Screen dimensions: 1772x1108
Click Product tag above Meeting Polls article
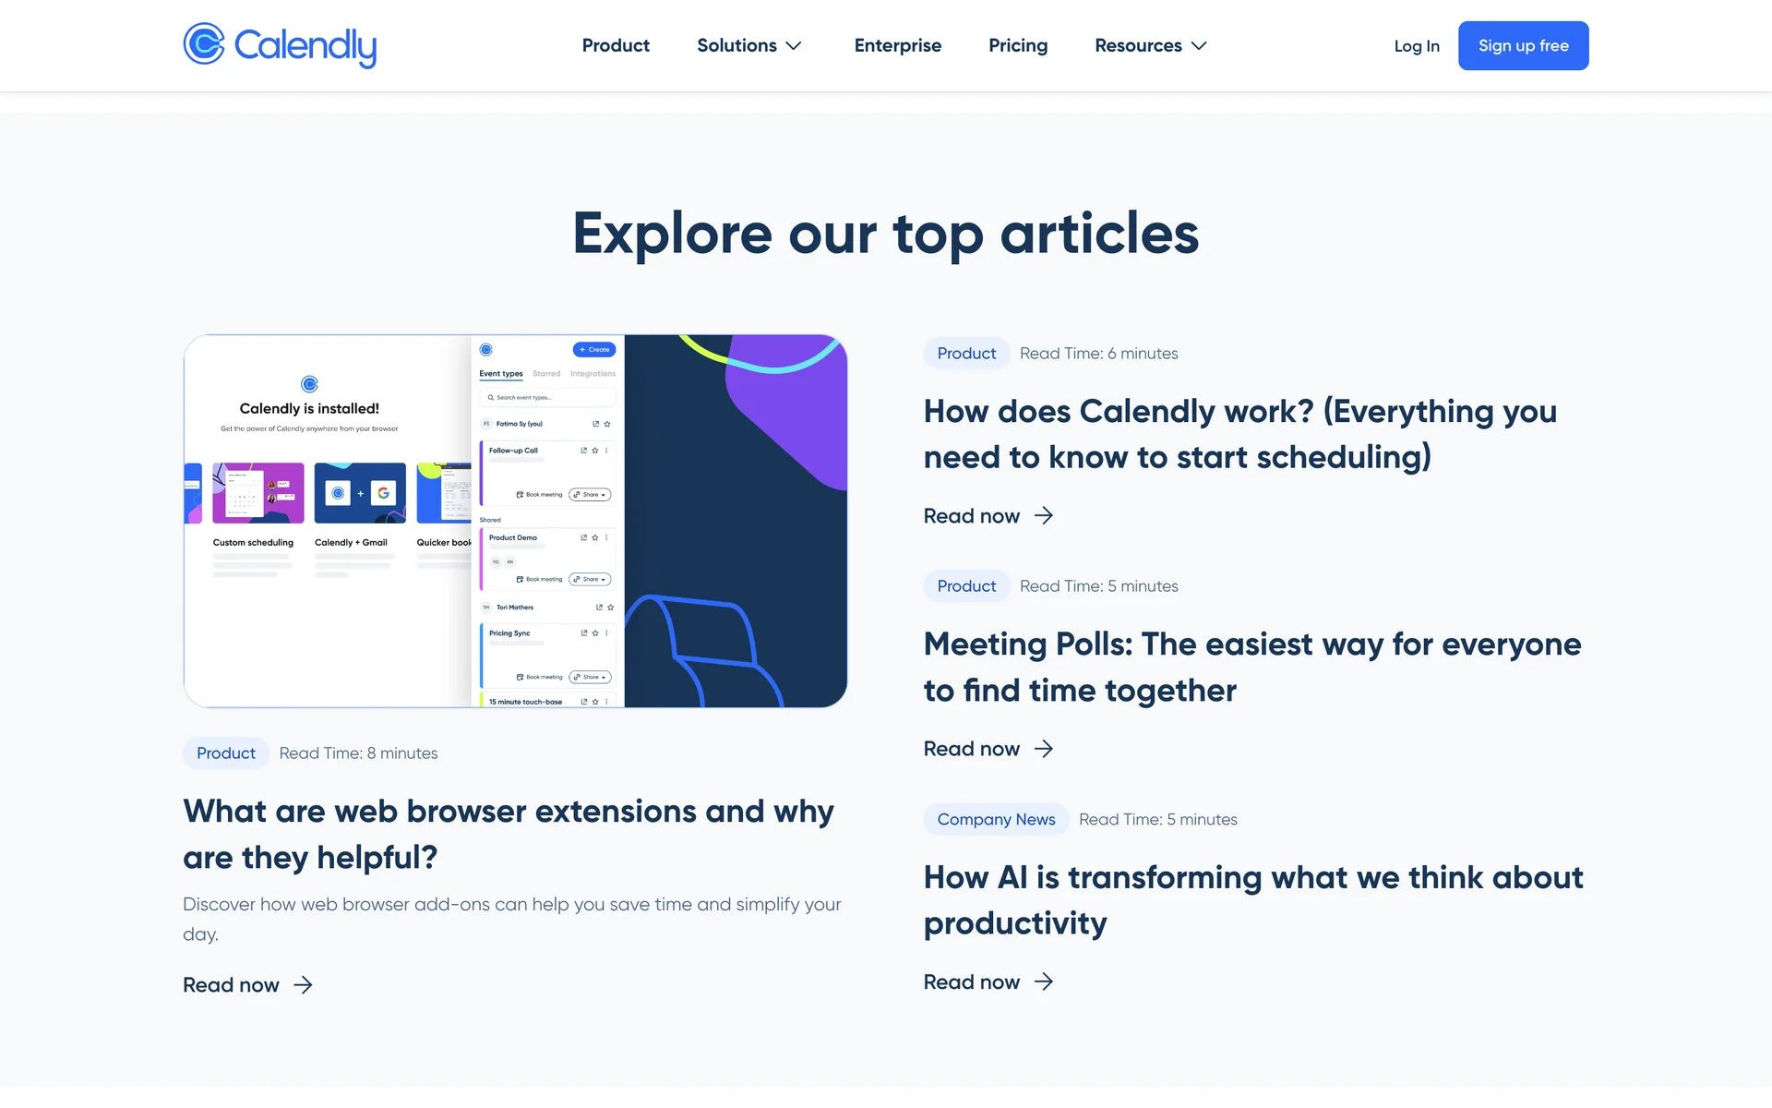coord(966,586)
